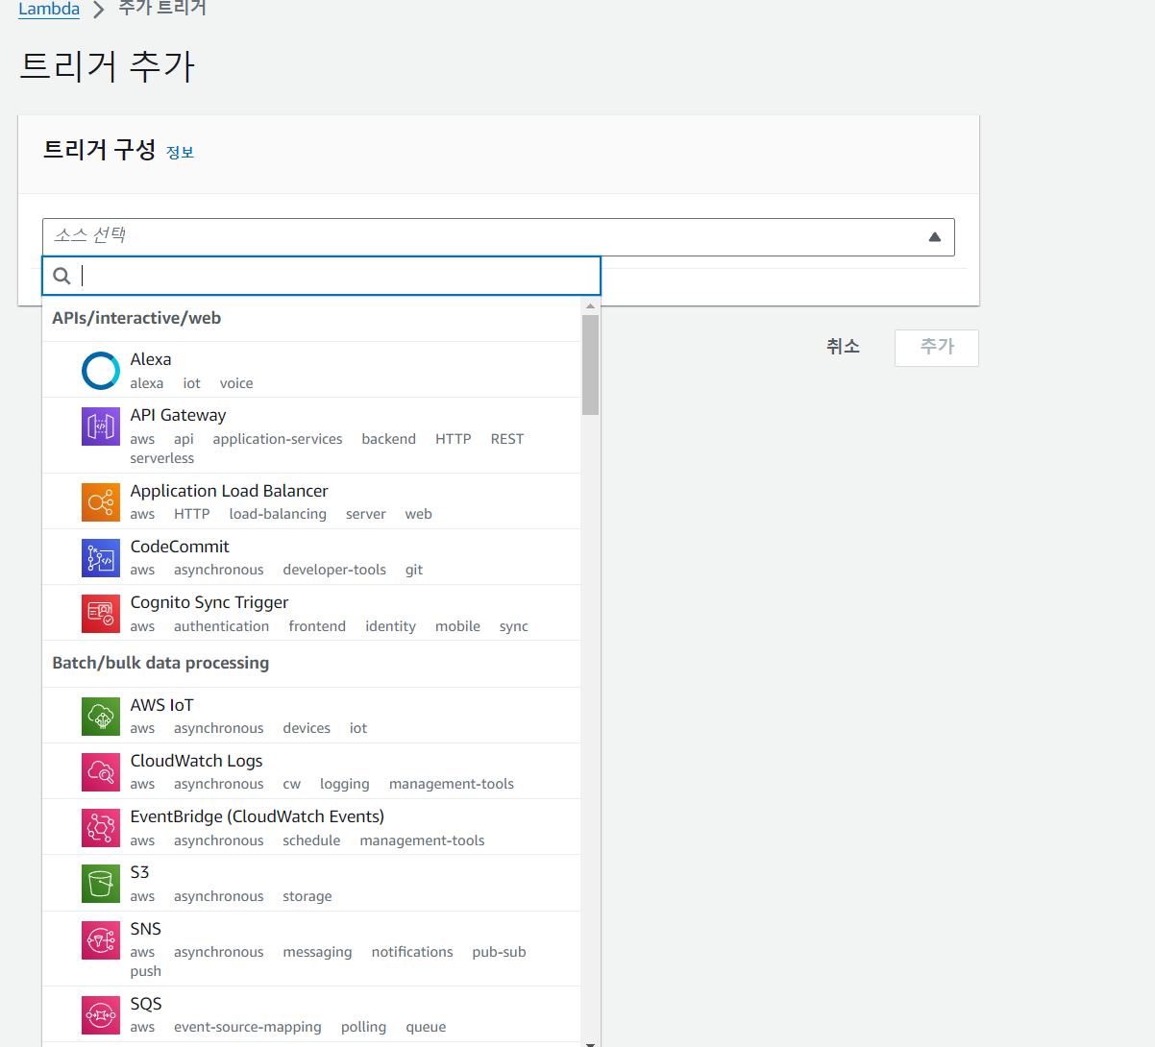Select the CodeCommit icon
Image resolution: width=1155 pixels, height=1047 pixels.
[x=101, y=557]
